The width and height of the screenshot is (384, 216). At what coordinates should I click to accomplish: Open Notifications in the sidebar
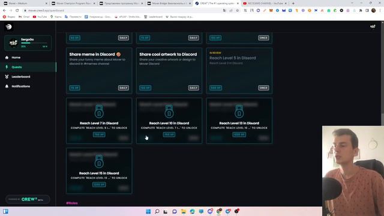pos(28,86)
